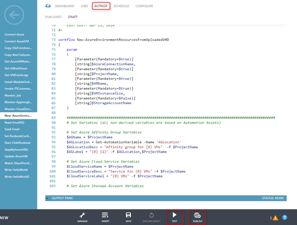Click the cloud quick-start icon
Viewport: 297px width, 225px height.
tap(48, 6)
